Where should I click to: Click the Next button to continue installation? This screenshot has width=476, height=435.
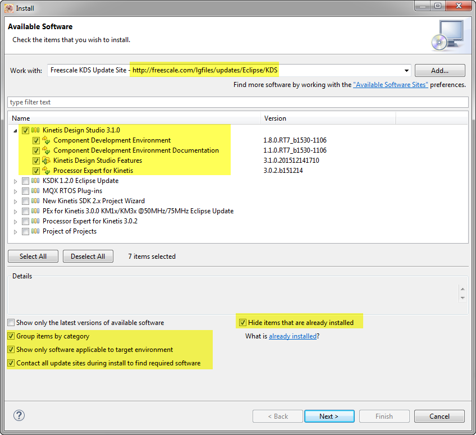coord(329,416)
